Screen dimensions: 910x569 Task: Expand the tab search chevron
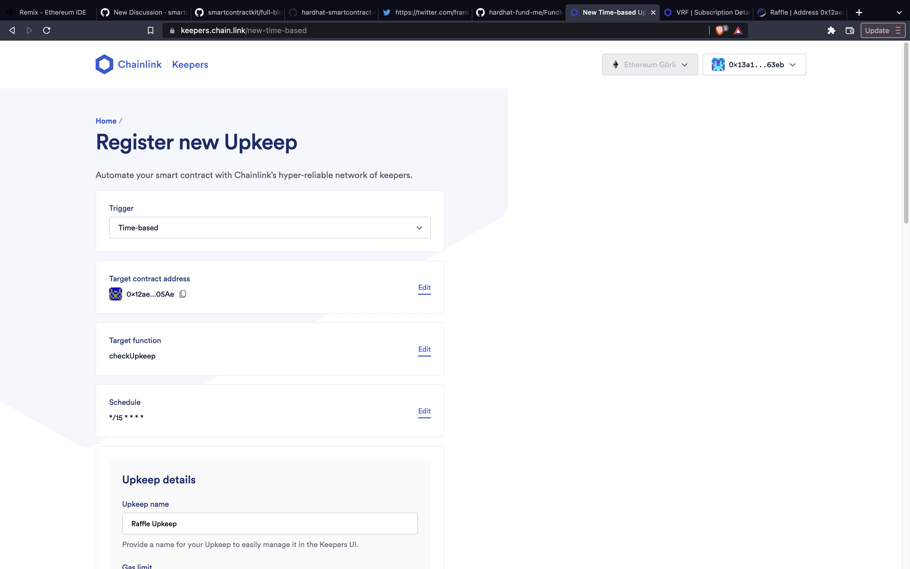[x=899, y=12]
